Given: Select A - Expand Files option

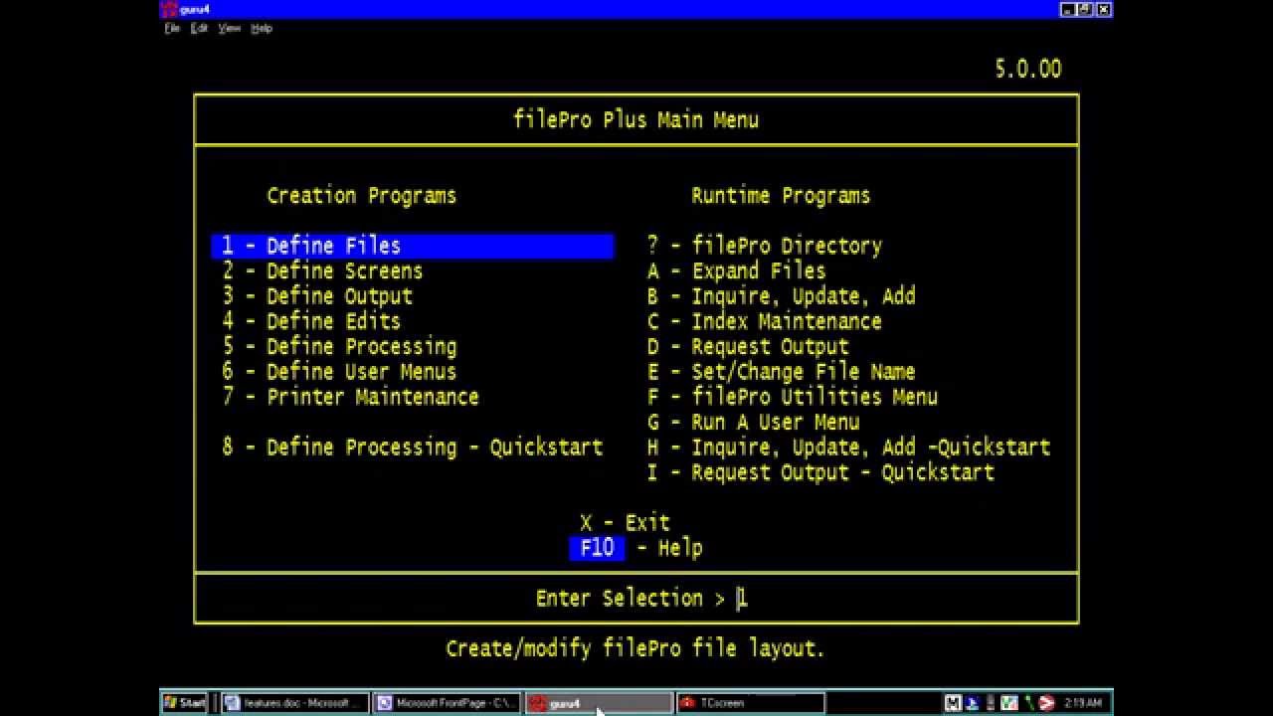Looking at the screenshot, I should tap(736, 271).
